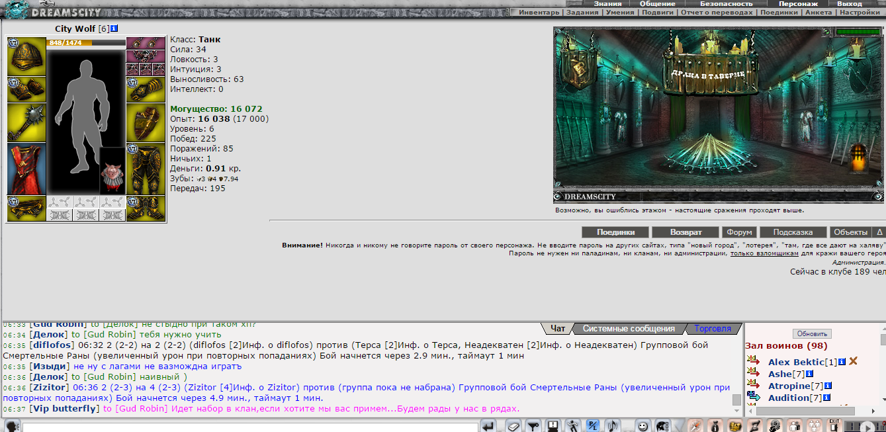886x432 pixels.
Task: Click the money bag info icon
Action: [715, 426]
